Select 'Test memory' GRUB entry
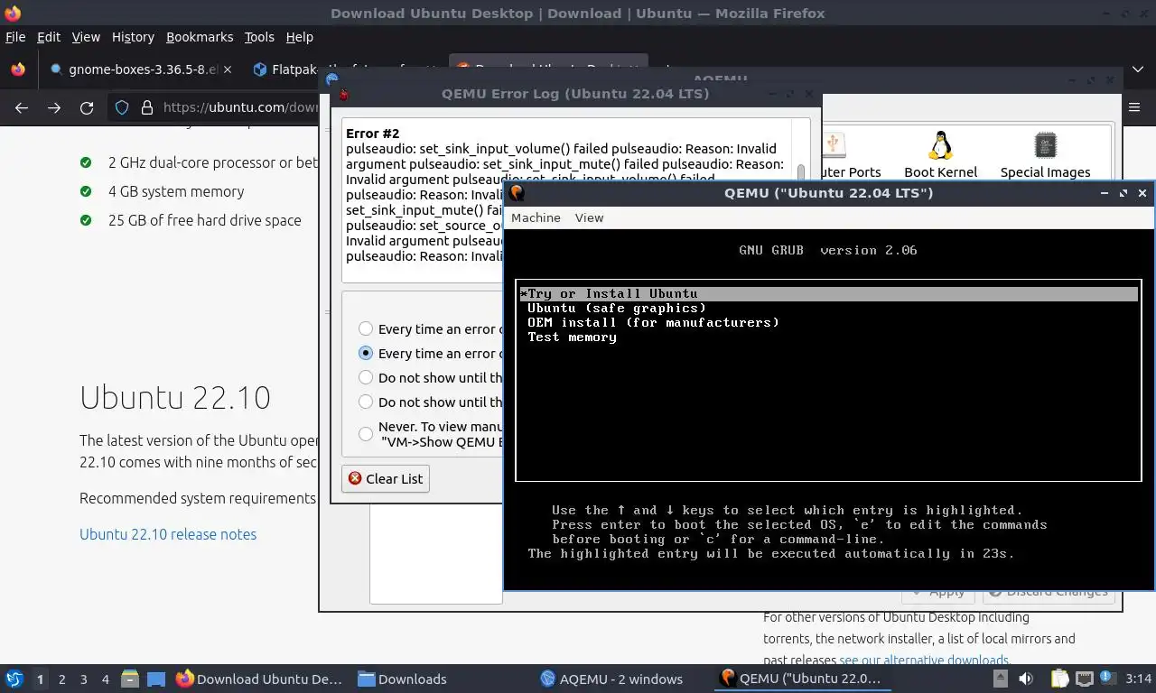The height and width of the screenshot is (693, 1156). click(x=572, y=337)
